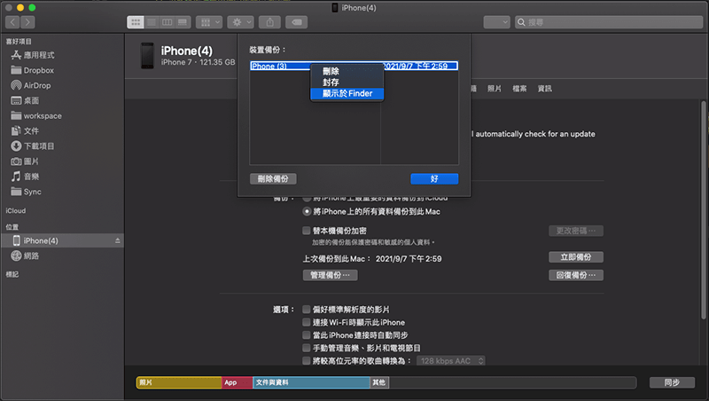Click the vertical scrollbar of device pane

(x=704, y=208)
